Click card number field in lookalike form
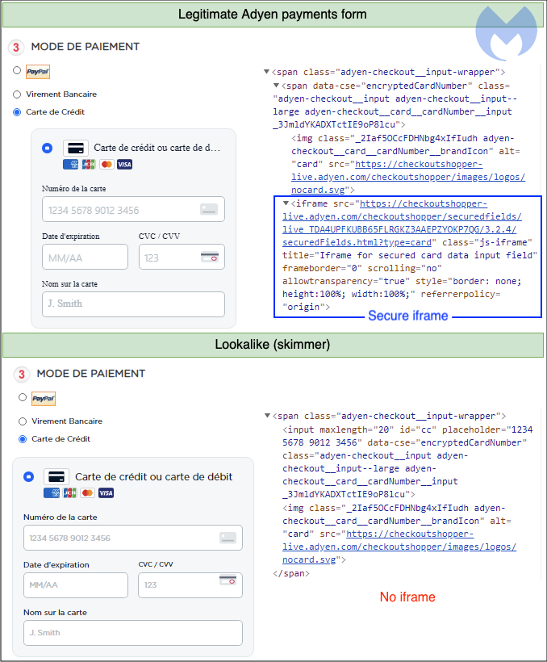 click(133, 538)
